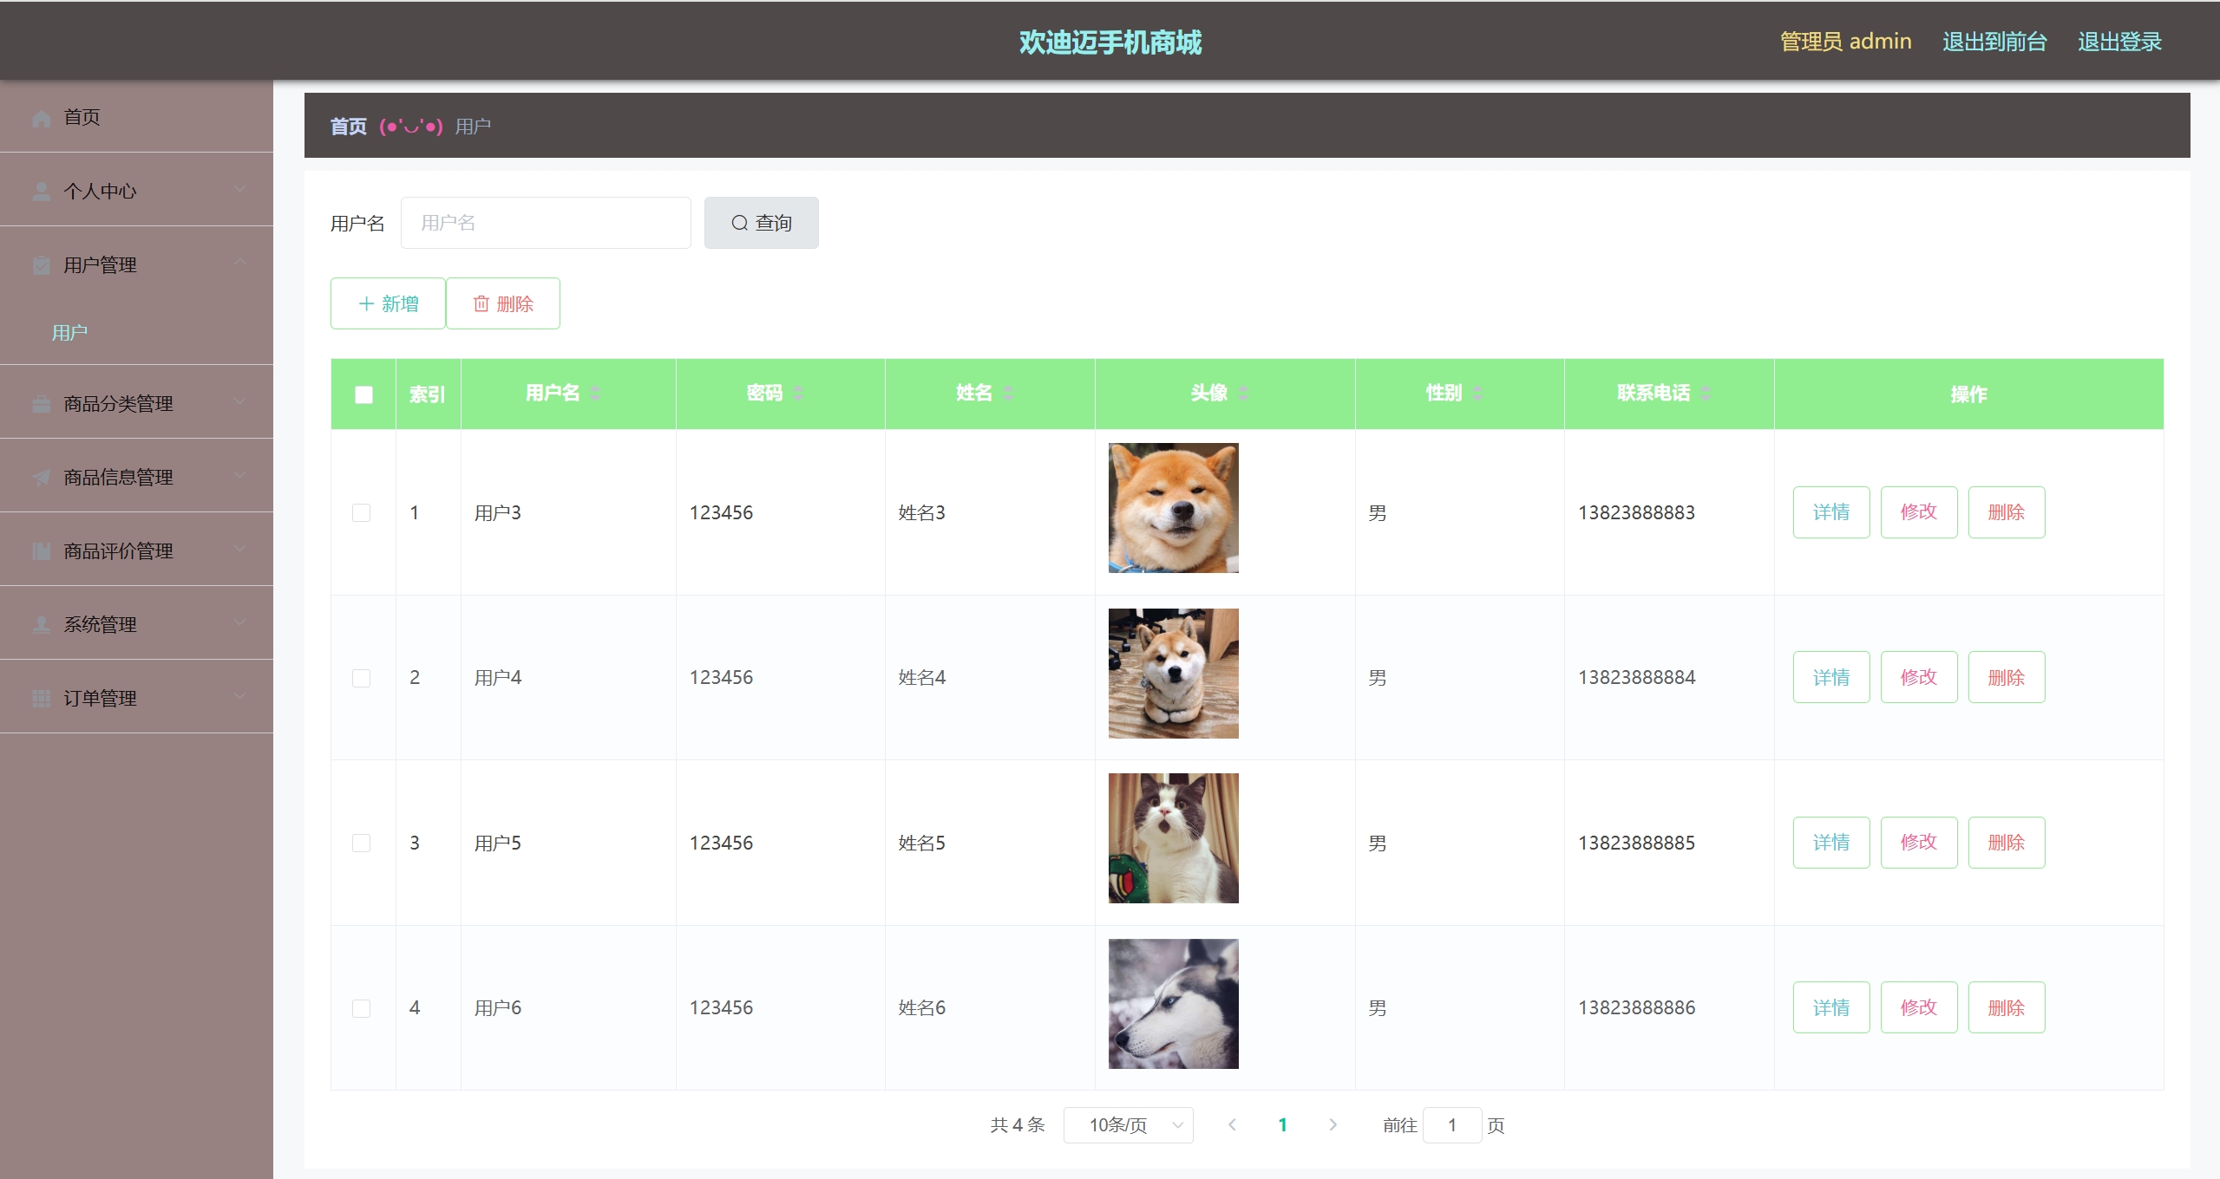
Task: Click the grid icon beside 订单管理
Action: [41, 699]
